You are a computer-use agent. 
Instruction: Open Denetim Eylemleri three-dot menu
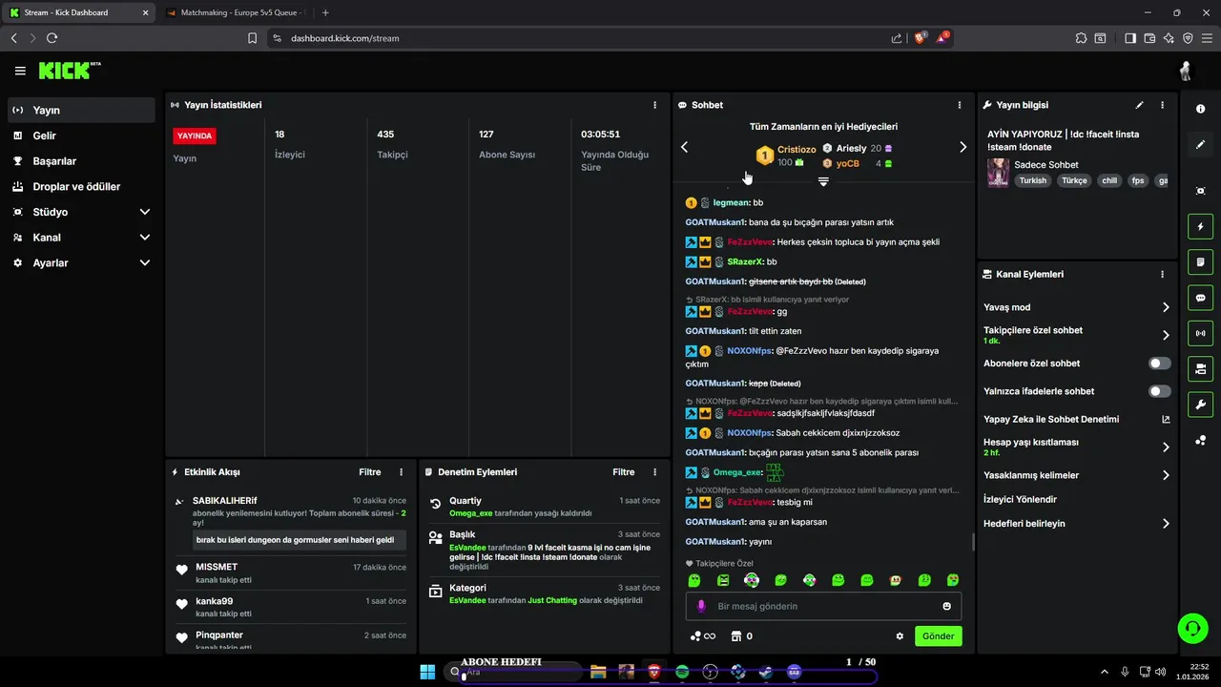point(654,472)
